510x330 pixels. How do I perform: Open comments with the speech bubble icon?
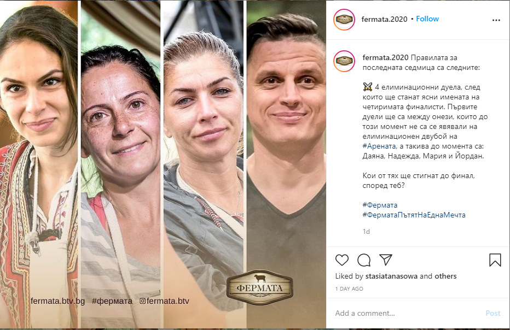364,260
